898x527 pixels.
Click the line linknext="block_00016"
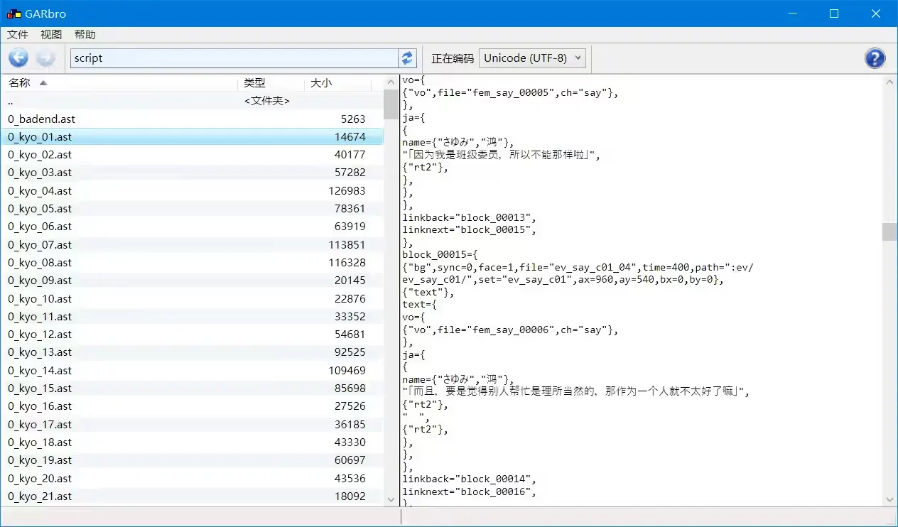469,491
